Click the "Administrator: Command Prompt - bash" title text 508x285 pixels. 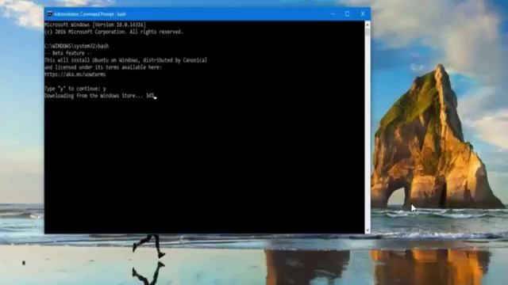click(90, 14)
